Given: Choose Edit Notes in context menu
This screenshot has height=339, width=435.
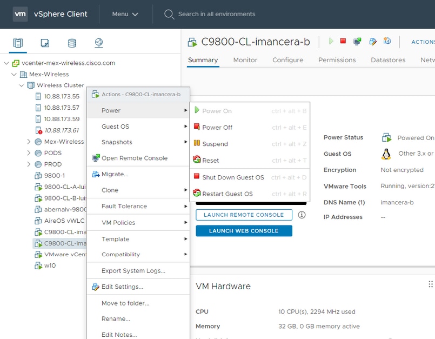Looking at the screenshot, I should click(138, 335).
